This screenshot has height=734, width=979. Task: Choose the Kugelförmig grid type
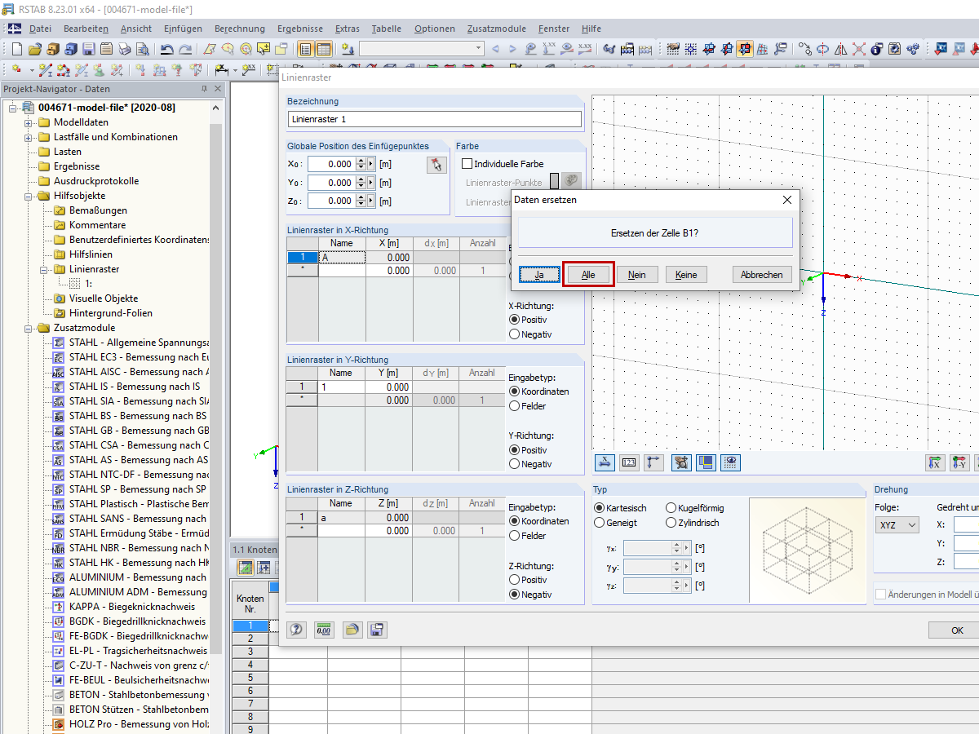click(x=671, y=508)
